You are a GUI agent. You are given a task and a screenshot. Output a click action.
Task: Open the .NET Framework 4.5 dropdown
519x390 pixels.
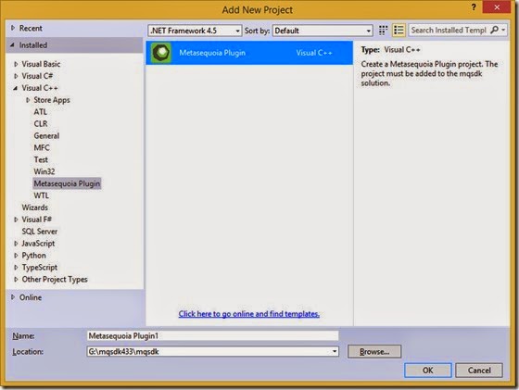(195, 31)
